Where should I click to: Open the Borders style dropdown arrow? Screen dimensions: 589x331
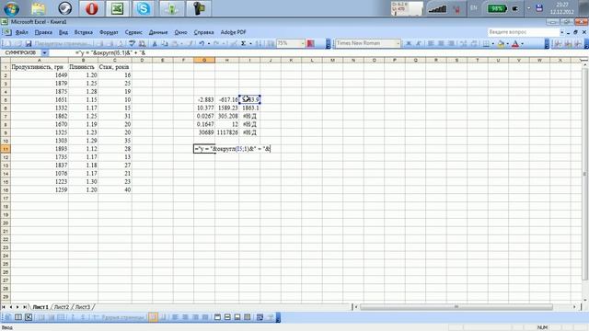[x=493, y=44]
